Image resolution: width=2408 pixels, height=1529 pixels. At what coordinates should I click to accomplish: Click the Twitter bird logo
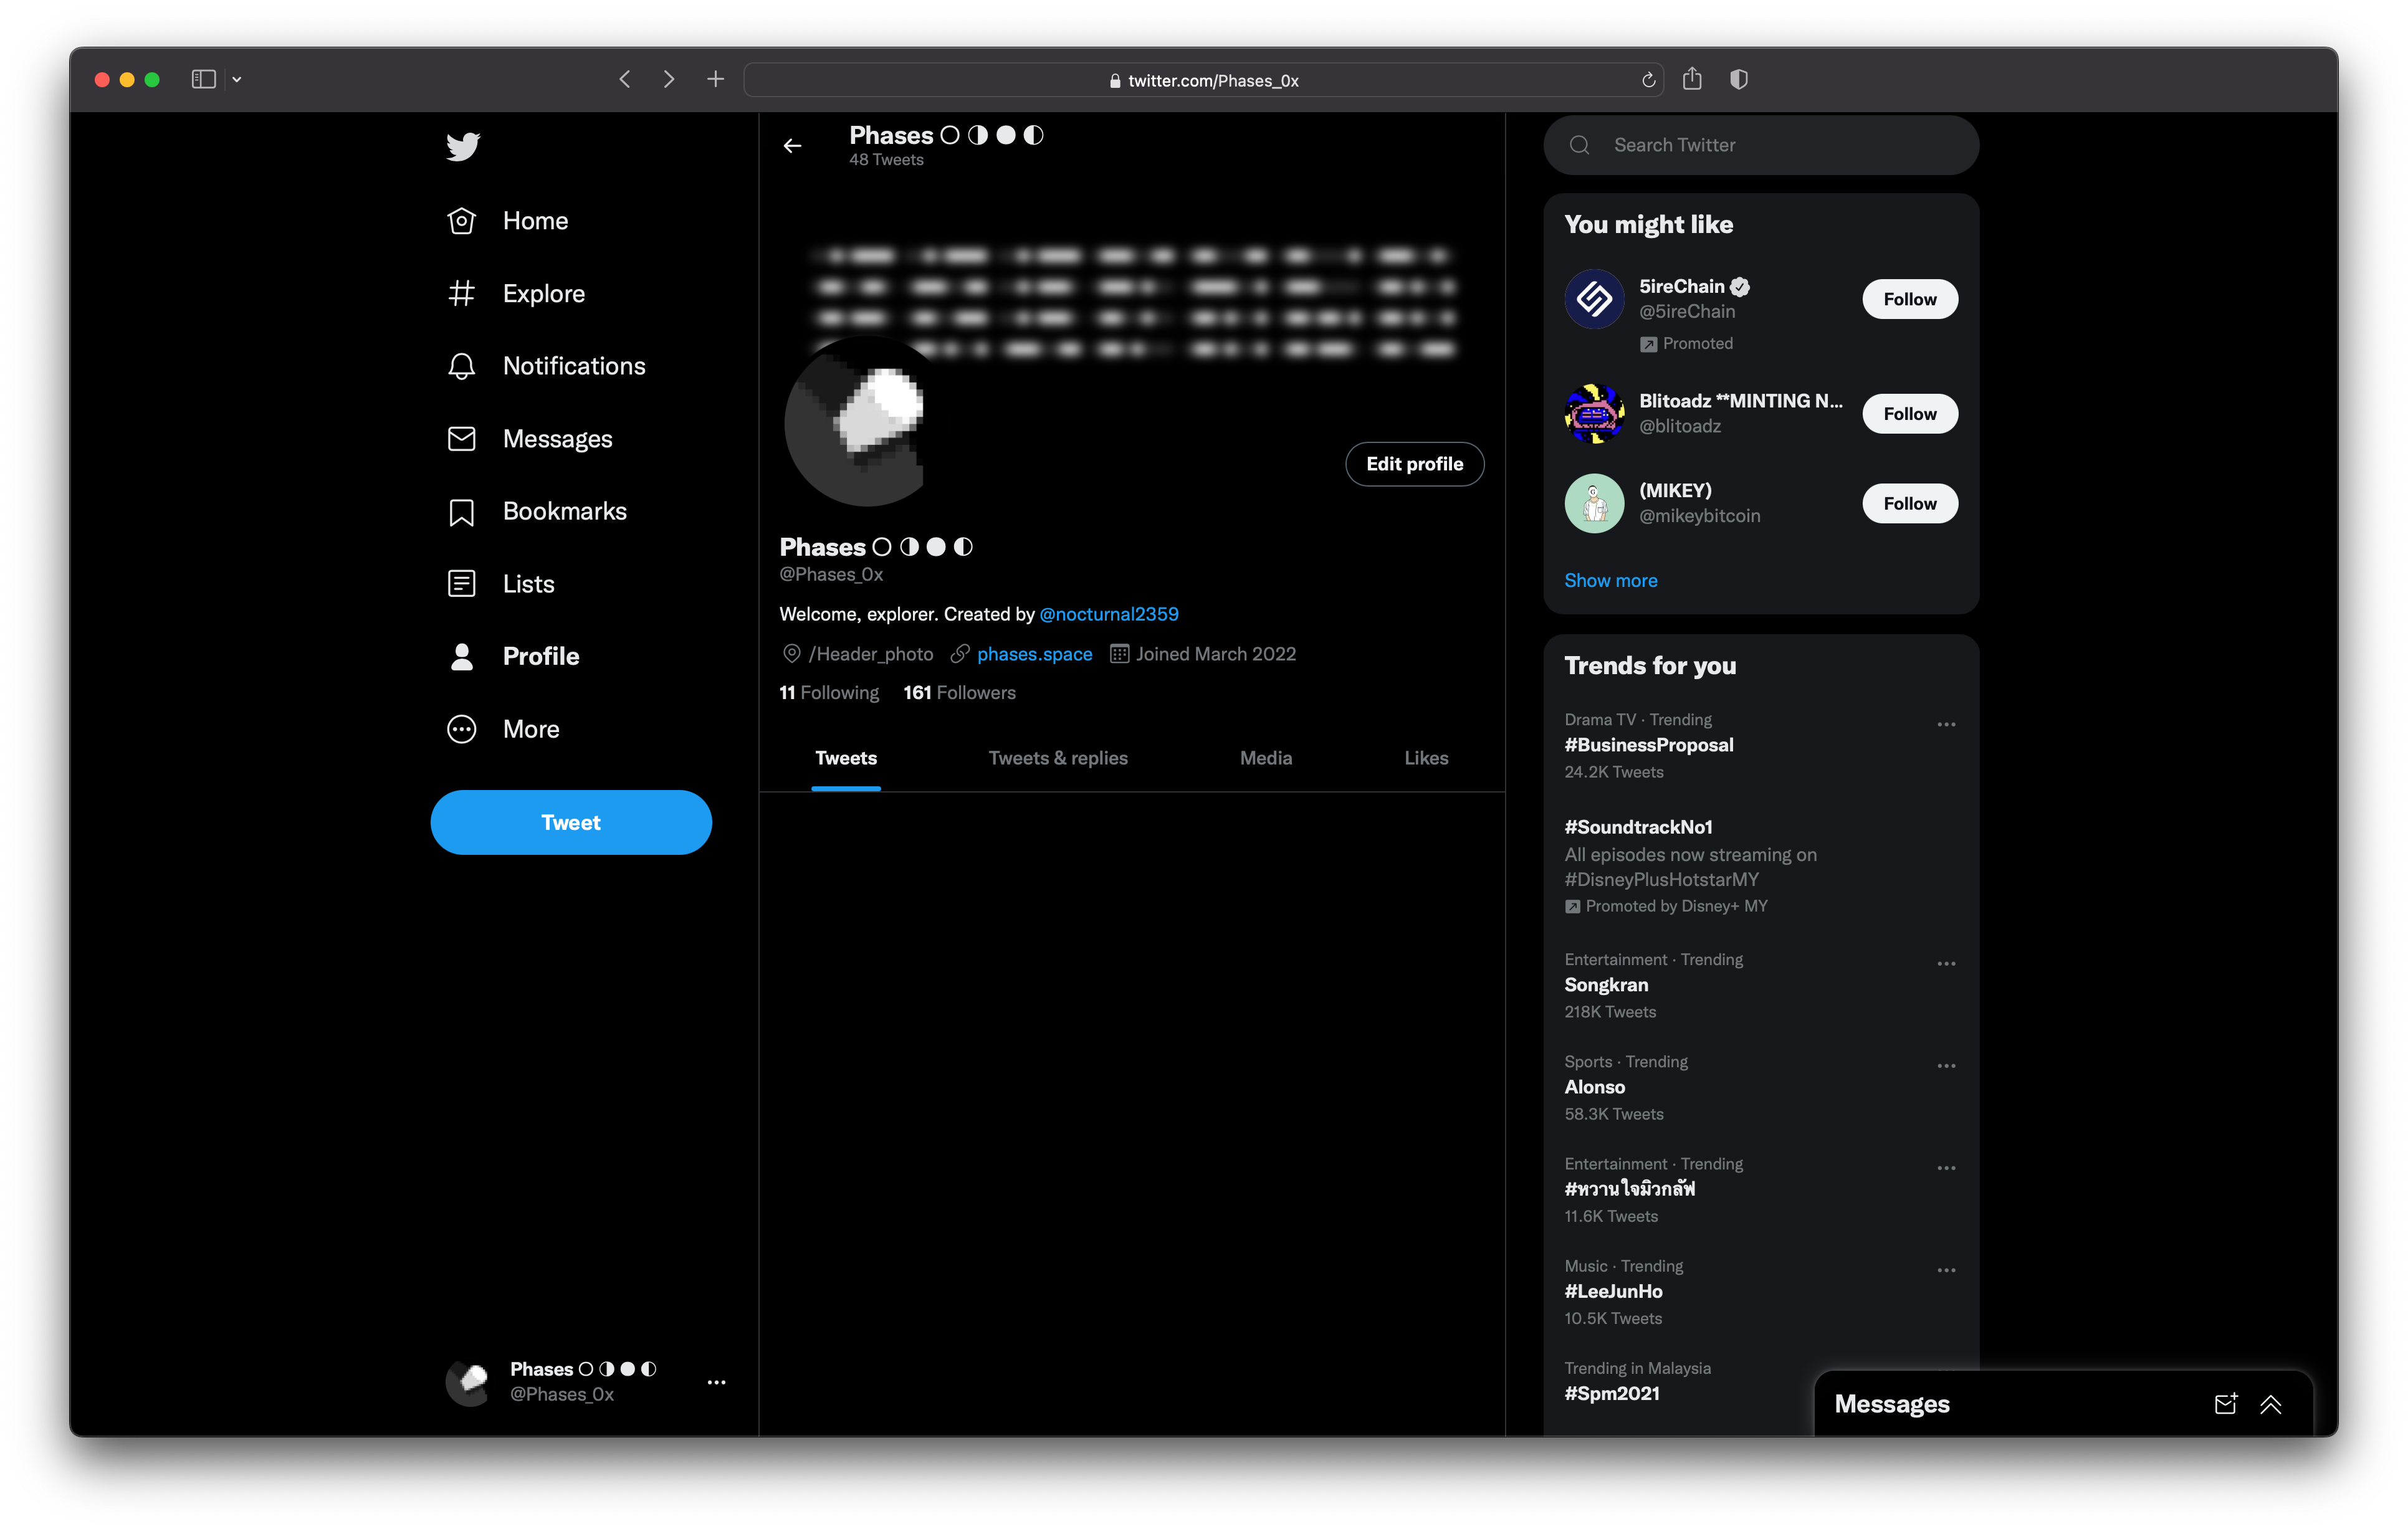[462, 146]
